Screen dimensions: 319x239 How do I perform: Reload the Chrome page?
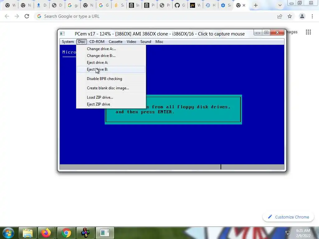tap(27, 16)
